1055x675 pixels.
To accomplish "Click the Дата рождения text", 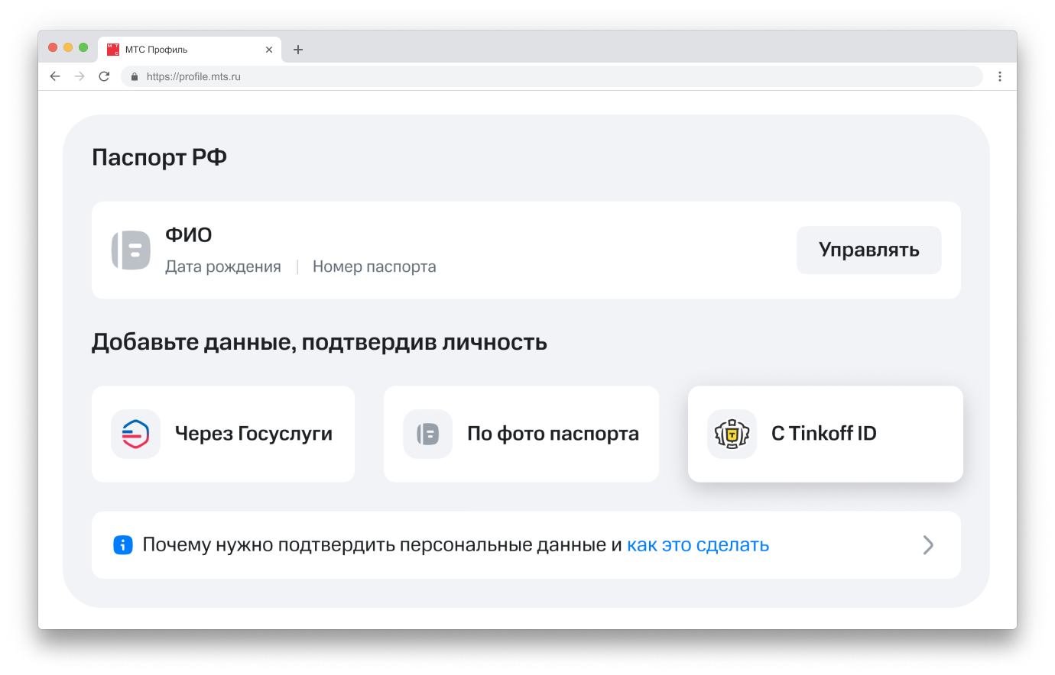I will (223, 266).
